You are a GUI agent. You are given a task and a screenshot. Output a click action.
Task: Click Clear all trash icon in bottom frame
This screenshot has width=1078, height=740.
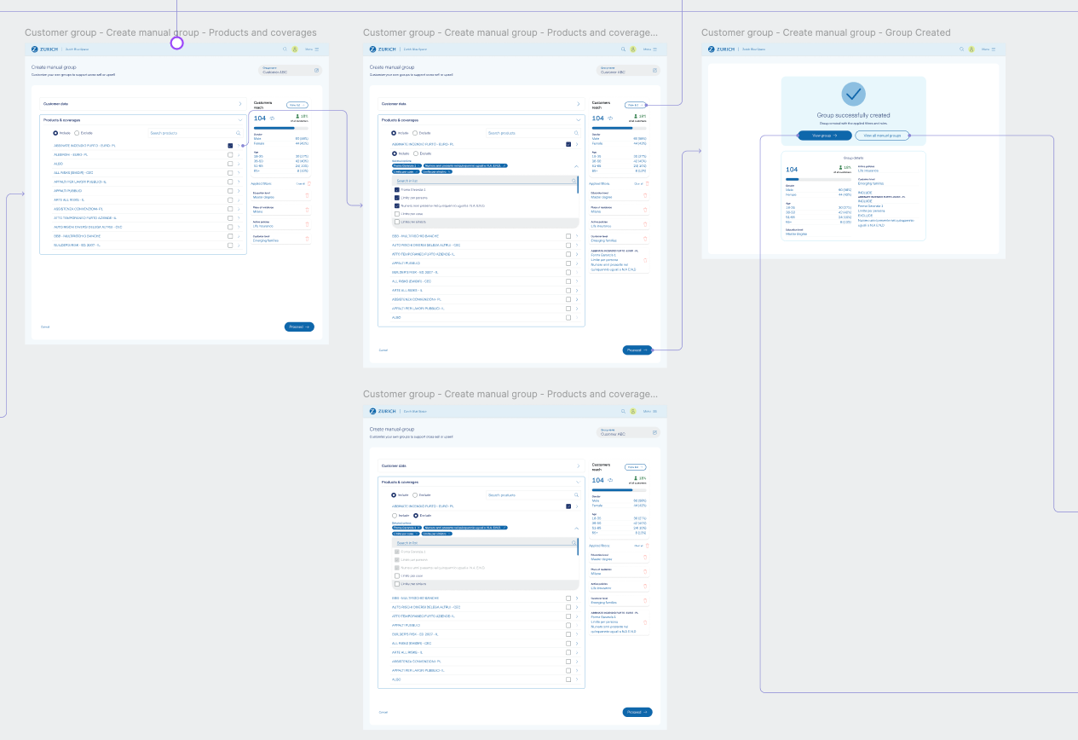pos(648,545)
